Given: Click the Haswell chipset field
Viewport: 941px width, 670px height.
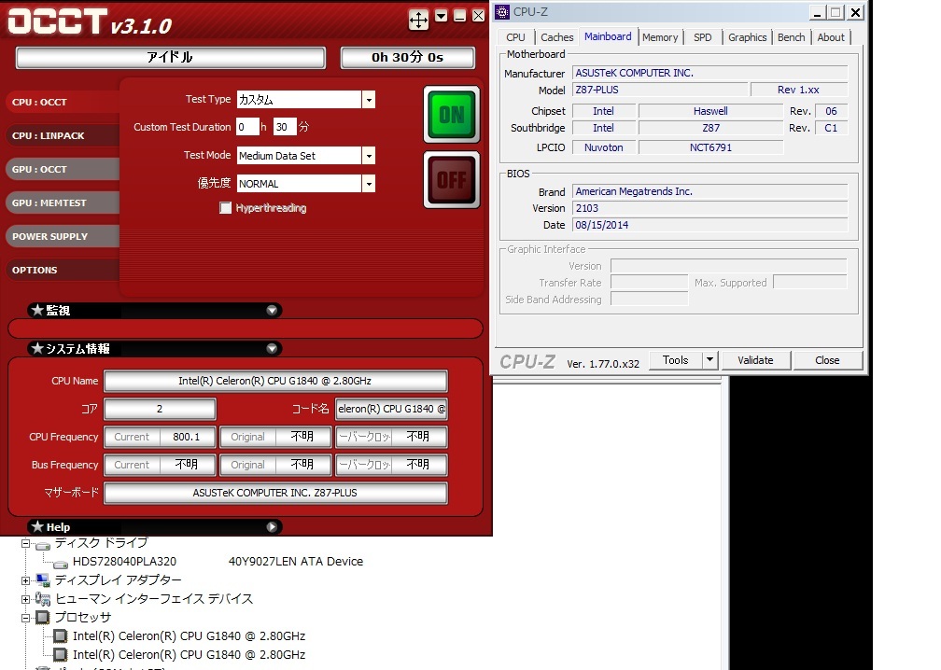Looking at the screenshot, I should coord(710,111).
